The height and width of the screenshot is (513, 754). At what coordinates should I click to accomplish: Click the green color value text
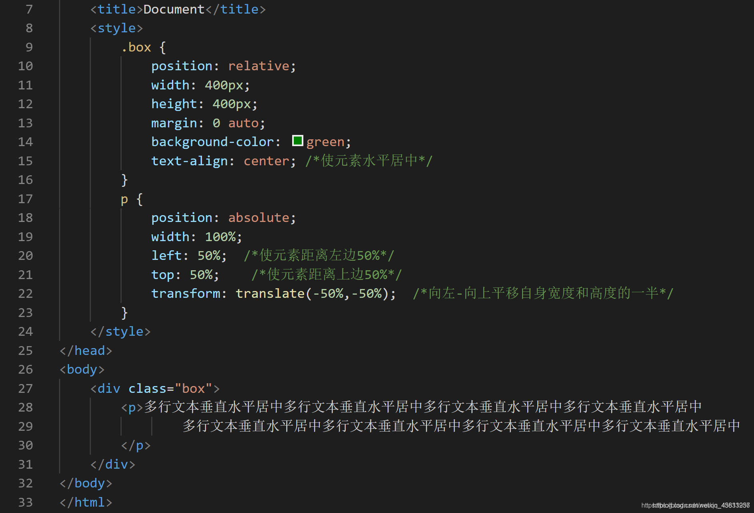coord(325,142)
